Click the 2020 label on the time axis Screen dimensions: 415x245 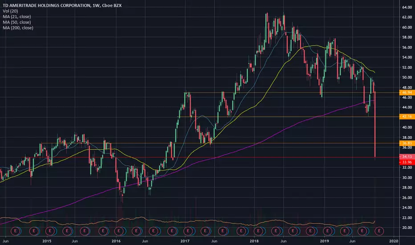point(394,241)
